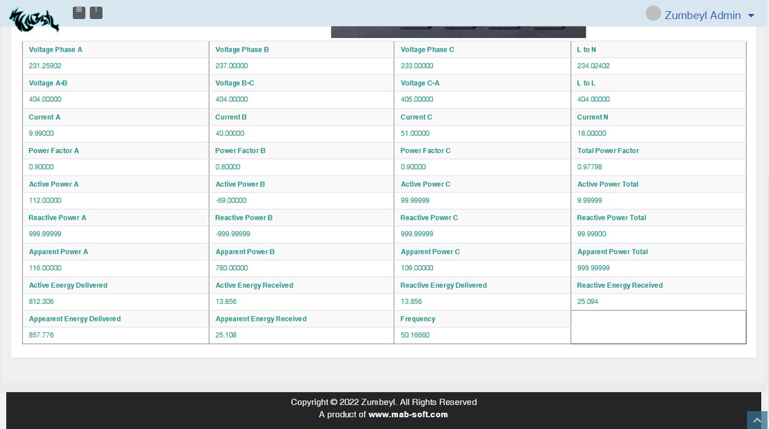Select the Voltage Phase A header cell
Viewport: 769px width, 429px height.
[x=56, y=49]
